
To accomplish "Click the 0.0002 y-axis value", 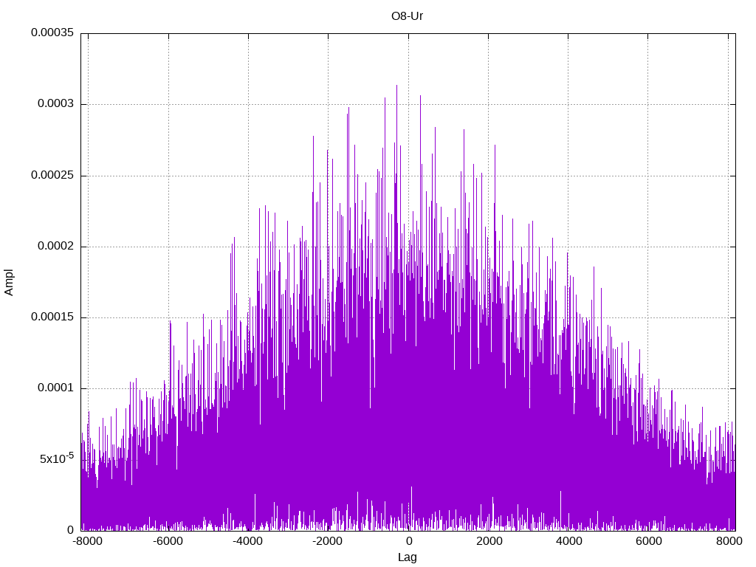I will [56, 247].
